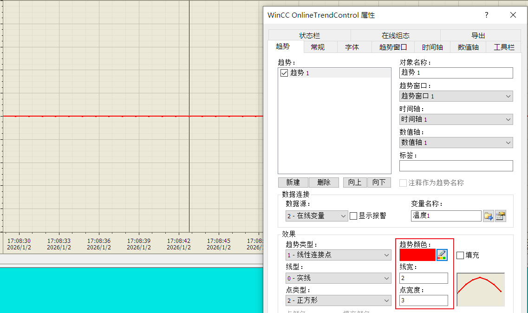Switch to the 在线组态 tab

[x=396, y=35]
